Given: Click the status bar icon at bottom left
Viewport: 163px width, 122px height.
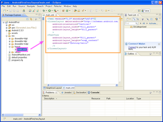Looking at the screenshot, I should 4,119.
